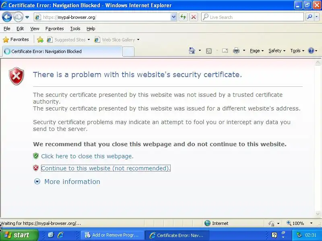The height and width of the screenshot is (241, 322).
Task: Click the 100% zoom level button
Action: click(295, 223)
